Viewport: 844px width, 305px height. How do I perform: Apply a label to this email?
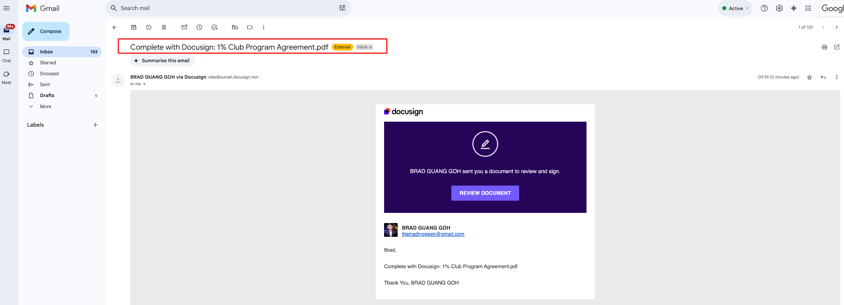click(250, 27)
